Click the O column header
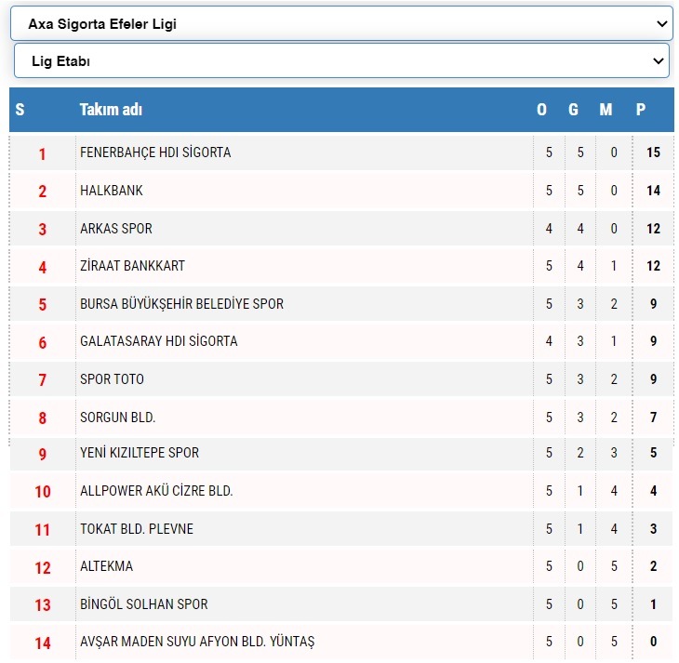This screenshot has width=679, height=663. pyautogui.click(x=542, y=110)
